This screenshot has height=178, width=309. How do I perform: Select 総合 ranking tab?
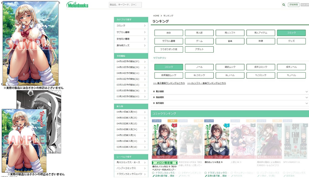(x=169, y=33)
